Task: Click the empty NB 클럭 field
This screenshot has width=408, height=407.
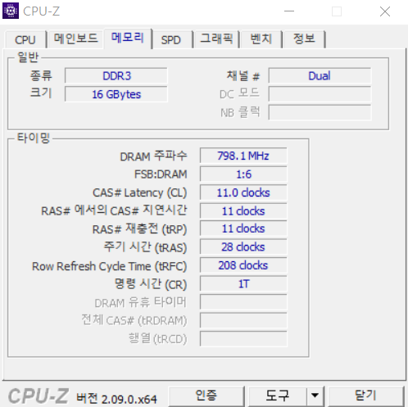Action: click(320, 112)
